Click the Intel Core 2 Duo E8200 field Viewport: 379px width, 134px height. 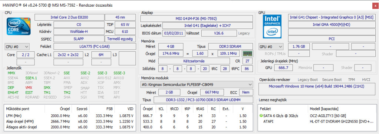[x=69, y=17]
